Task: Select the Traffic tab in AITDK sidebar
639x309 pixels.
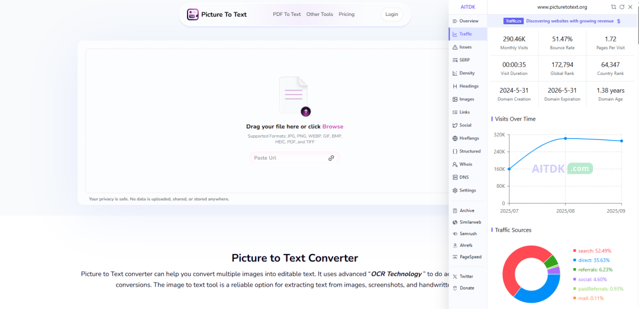Action: pos(467,34)
